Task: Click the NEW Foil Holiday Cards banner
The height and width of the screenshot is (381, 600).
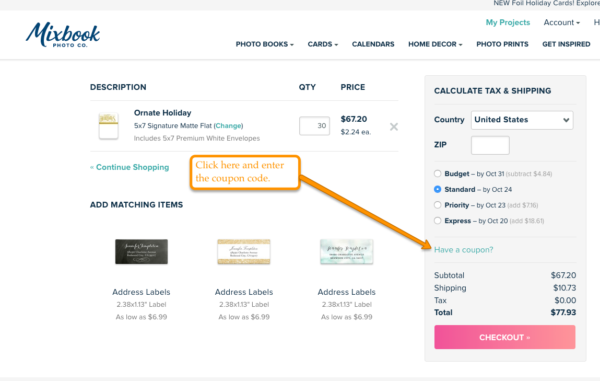Action: 546,4
